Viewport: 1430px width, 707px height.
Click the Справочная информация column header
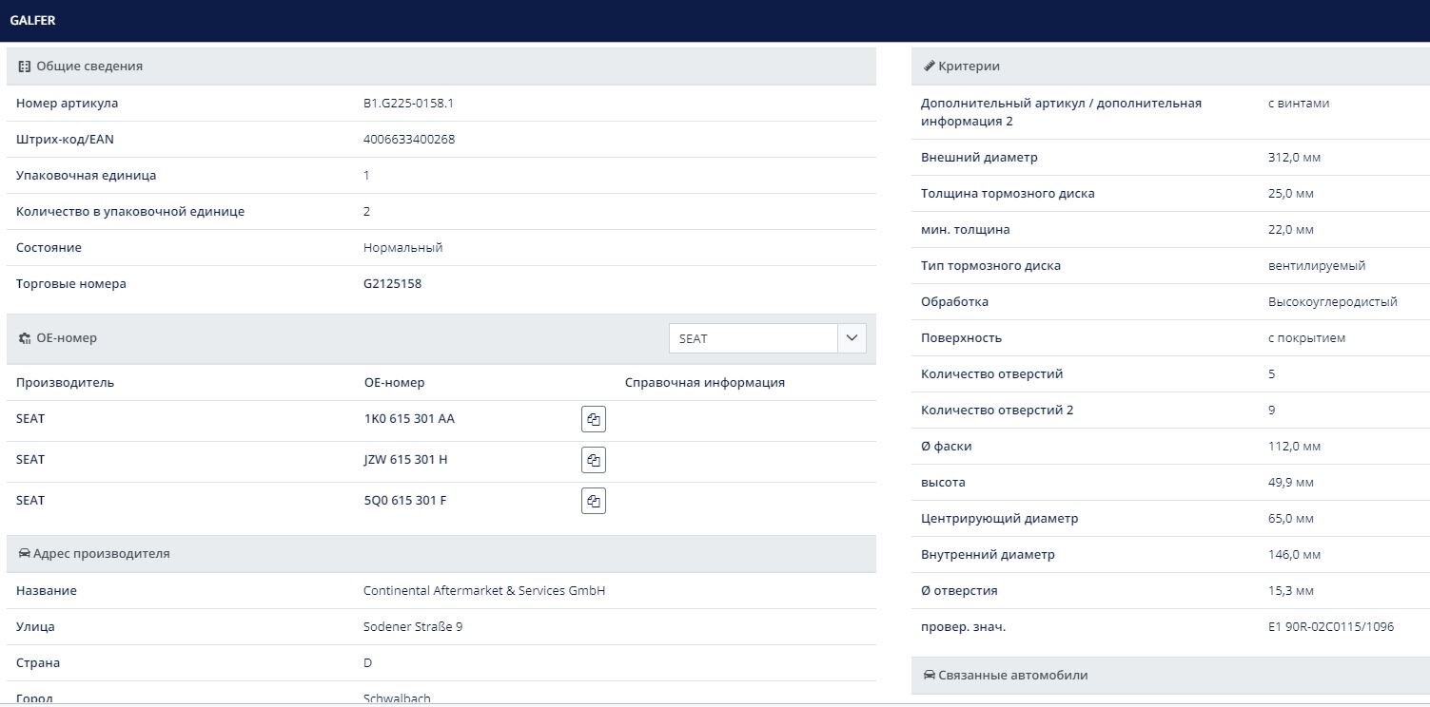705,382
